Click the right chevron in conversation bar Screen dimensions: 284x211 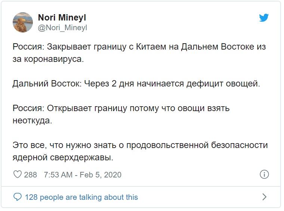coord(264,196)
